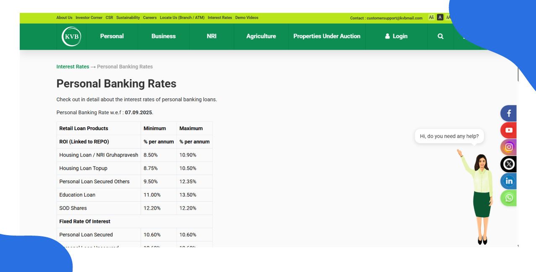
Task: Expand the Personal navigation menu
Action: (112, 36)
